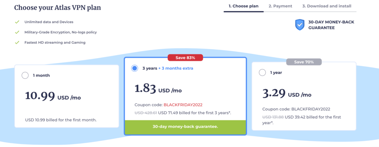Viewport: 379px width, 147px height.
Task: Click the 10.99 USD /mo price
Action: [x=53, y=97]
